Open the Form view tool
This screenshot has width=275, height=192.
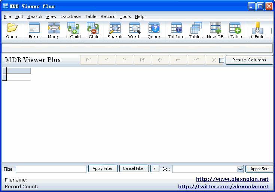34,30
